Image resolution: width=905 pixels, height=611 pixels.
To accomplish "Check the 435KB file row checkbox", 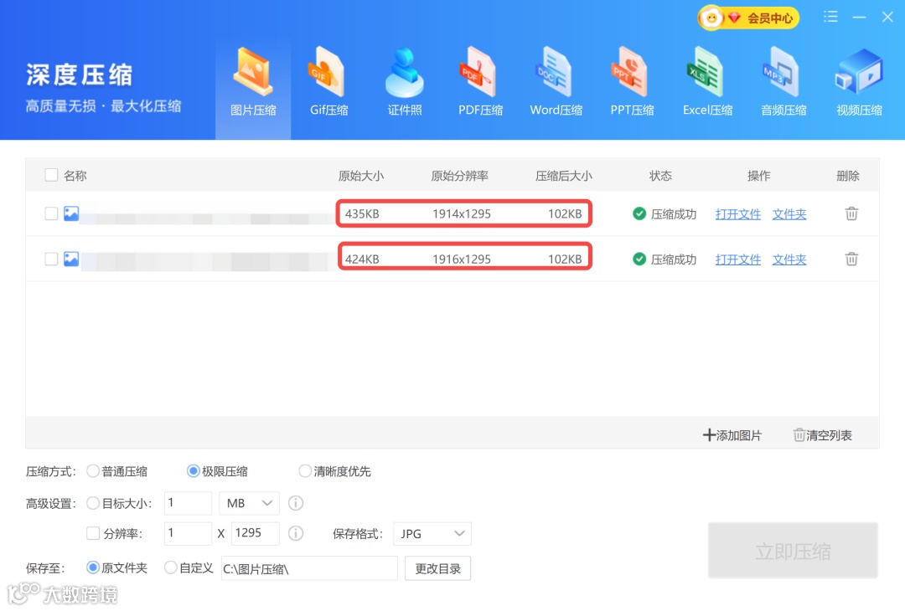I will pyautogui.click(x=51, y=214).
